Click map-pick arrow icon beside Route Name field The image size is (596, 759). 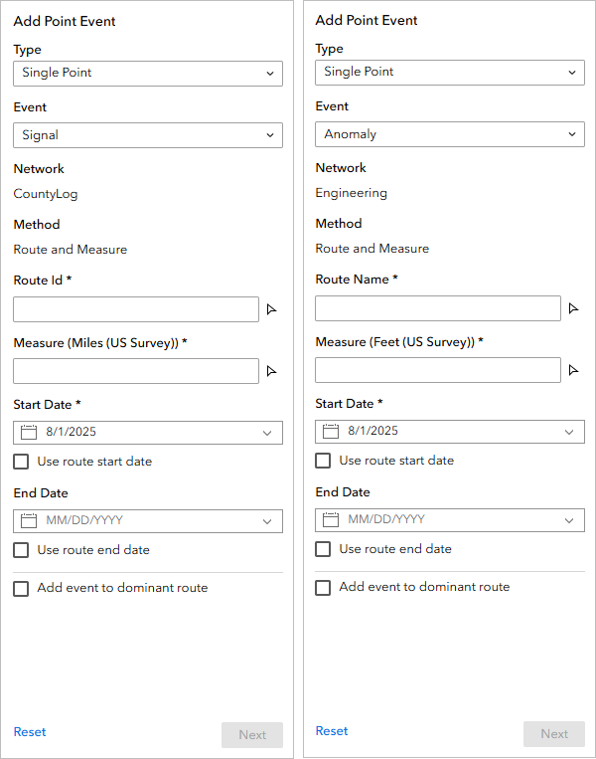tap(573, 308)
